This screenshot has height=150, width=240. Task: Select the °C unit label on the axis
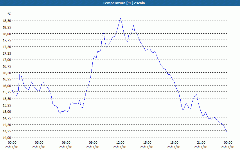(9, 14)
